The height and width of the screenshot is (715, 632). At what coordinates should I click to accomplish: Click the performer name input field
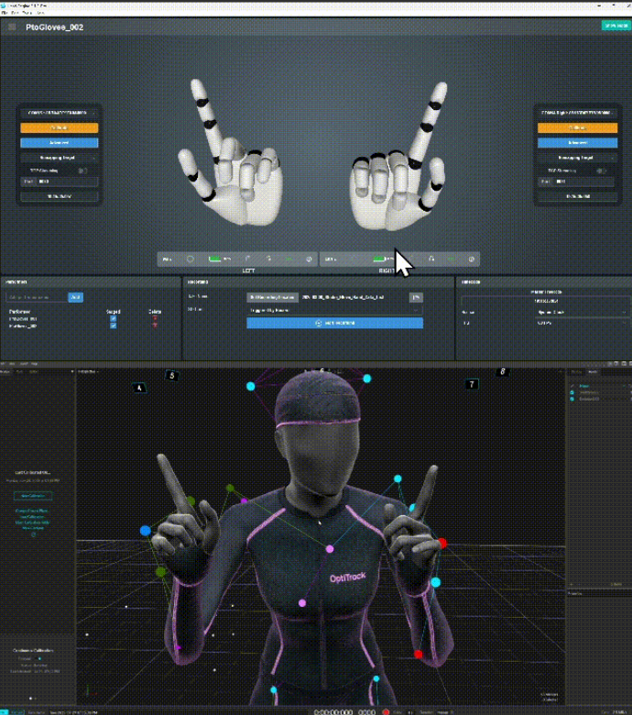[x=37, y=297]
